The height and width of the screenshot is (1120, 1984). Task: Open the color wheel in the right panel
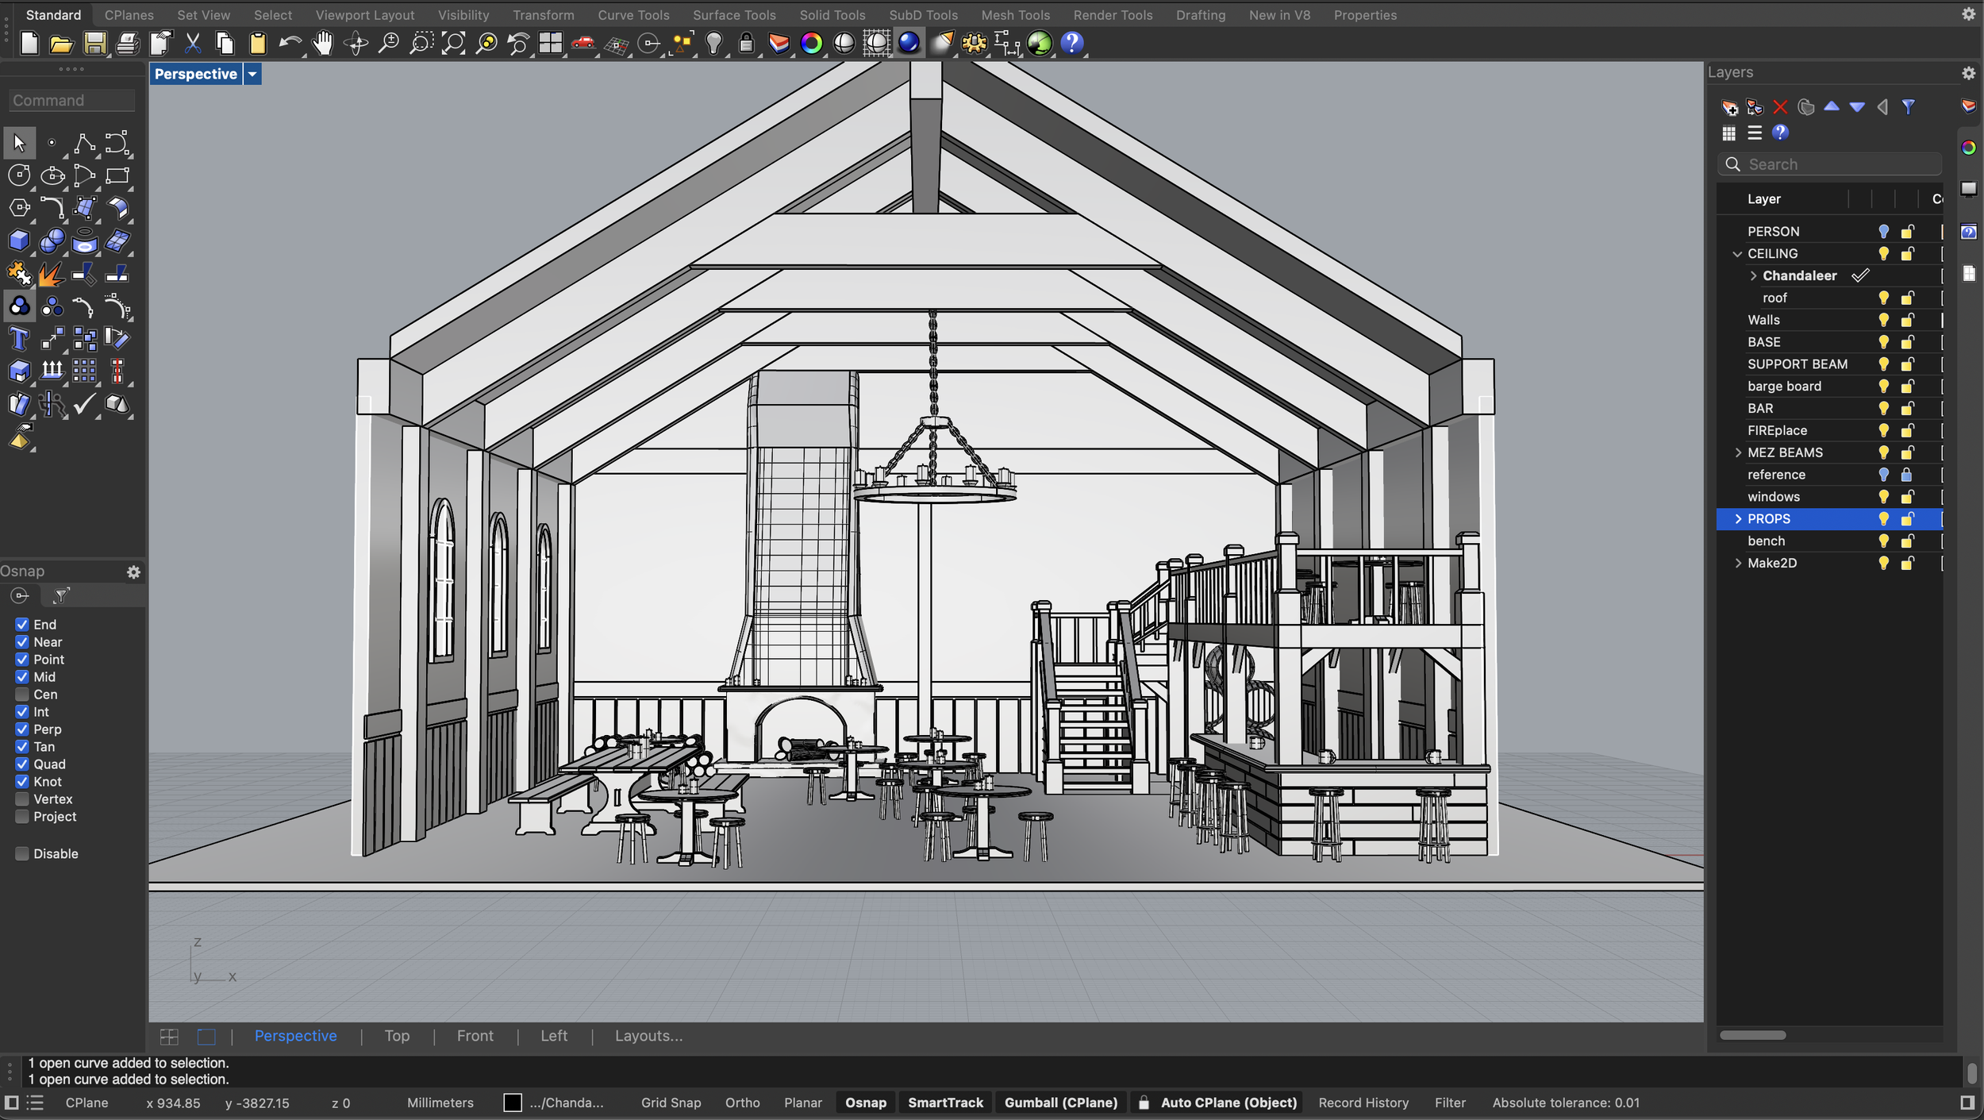pos(1969,146)
